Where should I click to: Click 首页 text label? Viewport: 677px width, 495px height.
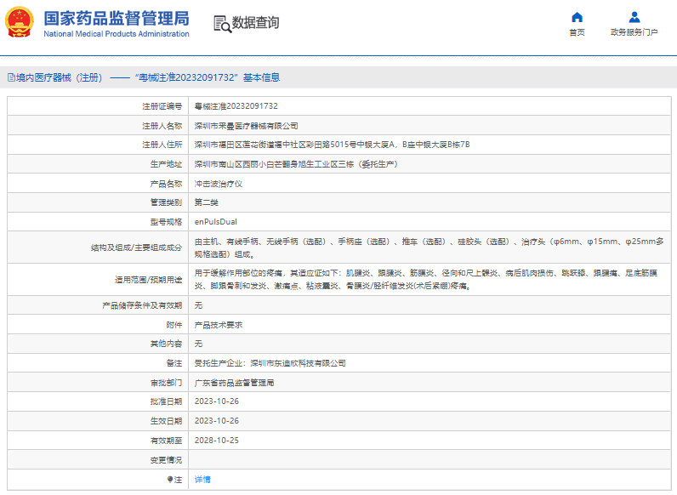click(x=577, y=32)
